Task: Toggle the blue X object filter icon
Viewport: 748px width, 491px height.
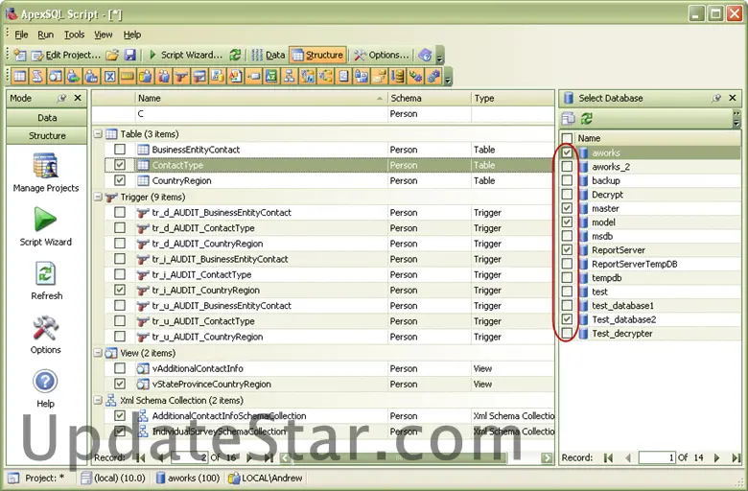Action: tap(109, 77)
